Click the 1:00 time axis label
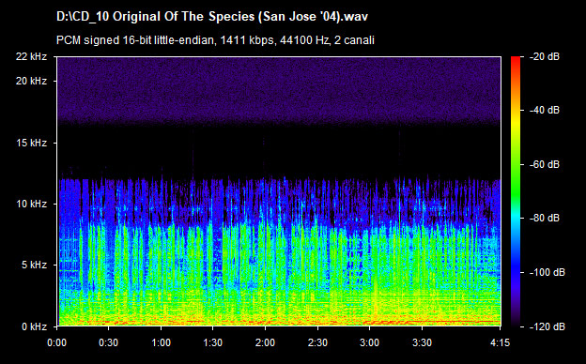This screenshot has height=364, width=586. 162,342
